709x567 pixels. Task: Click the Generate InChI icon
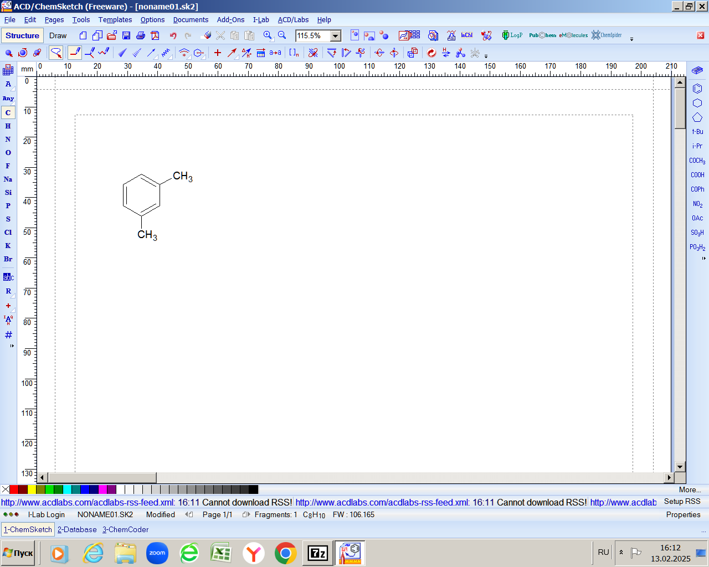[467, 35]
